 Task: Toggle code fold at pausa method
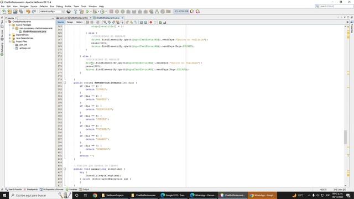click(x=65, y=169)
